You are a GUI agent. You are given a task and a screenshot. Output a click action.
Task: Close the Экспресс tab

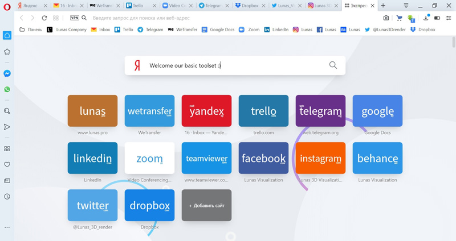(x=373, y=6)
